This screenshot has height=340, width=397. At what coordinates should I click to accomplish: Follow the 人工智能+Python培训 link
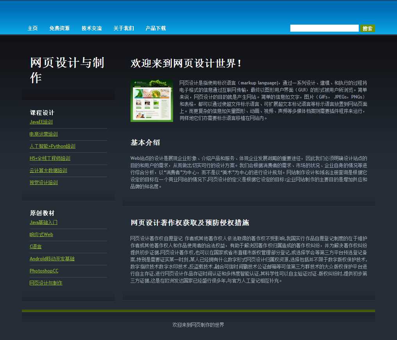(x=52, y=146)
